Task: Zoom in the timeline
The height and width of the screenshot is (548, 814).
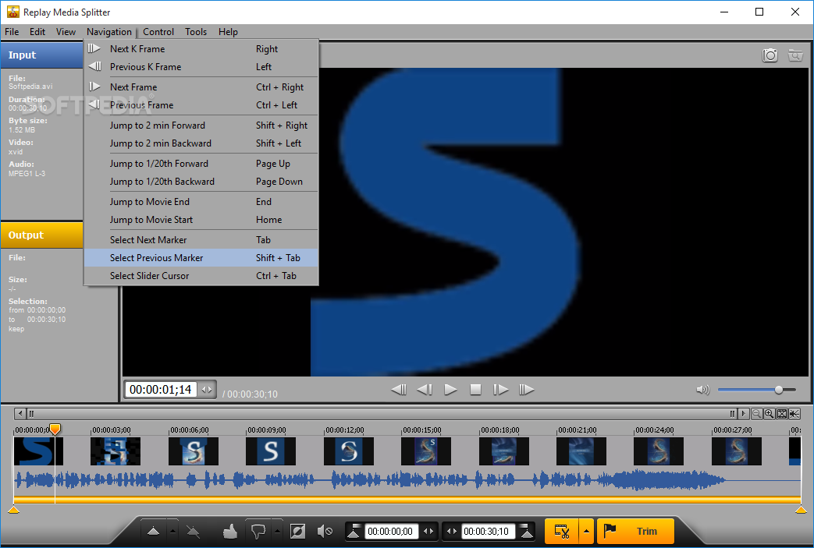Action: [769, 414]
